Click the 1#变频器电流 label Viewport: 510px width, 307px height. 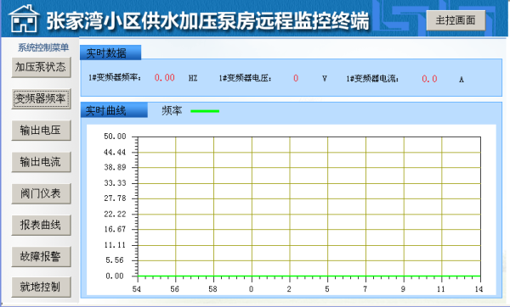coord(372,79)
